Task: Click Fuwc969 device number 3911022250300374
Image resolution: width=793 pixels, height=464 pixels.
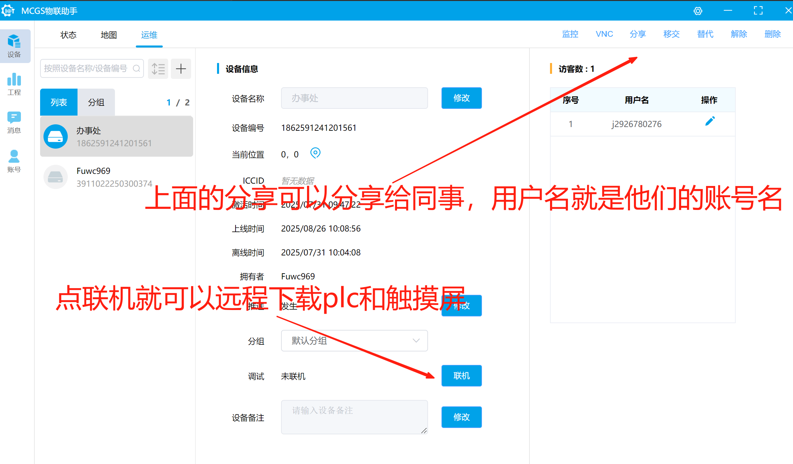Action: point(114,184)
